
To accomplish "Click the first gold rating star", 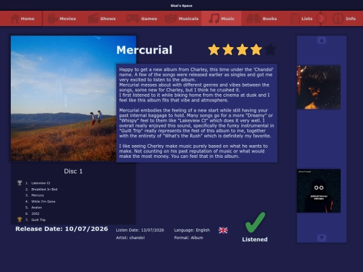I will pyautogui.click(x=214, y=50).
